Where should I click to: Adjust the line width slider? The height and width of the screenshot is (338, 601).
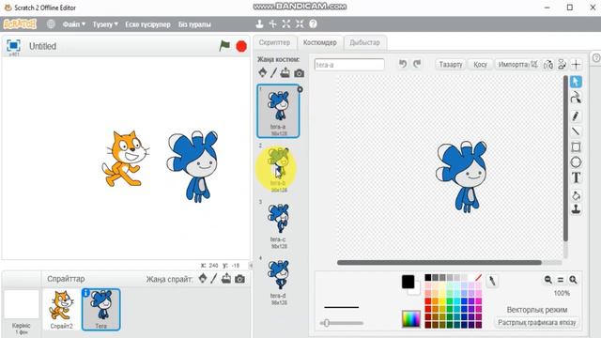(x=342, y=323)
